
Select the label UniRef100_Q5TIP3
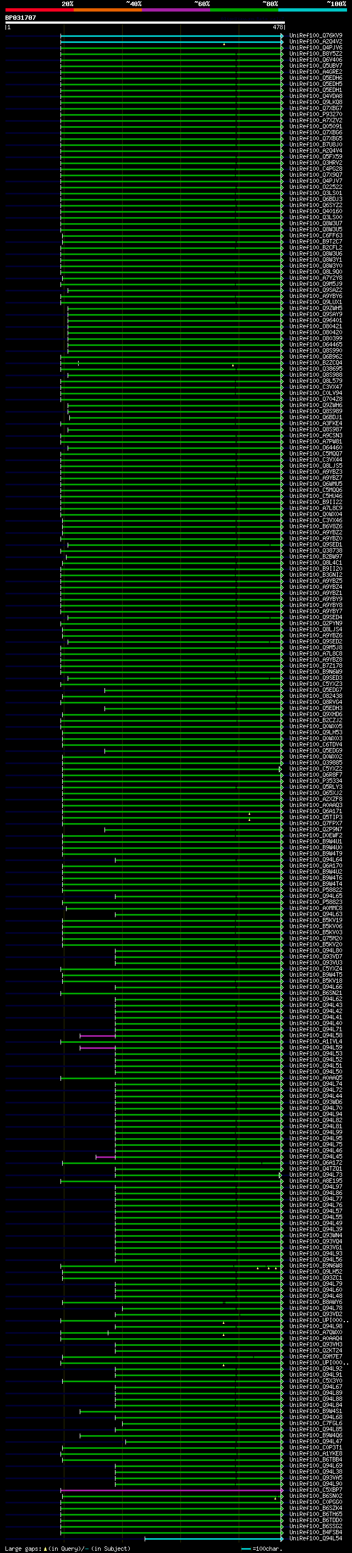(316, 818)
